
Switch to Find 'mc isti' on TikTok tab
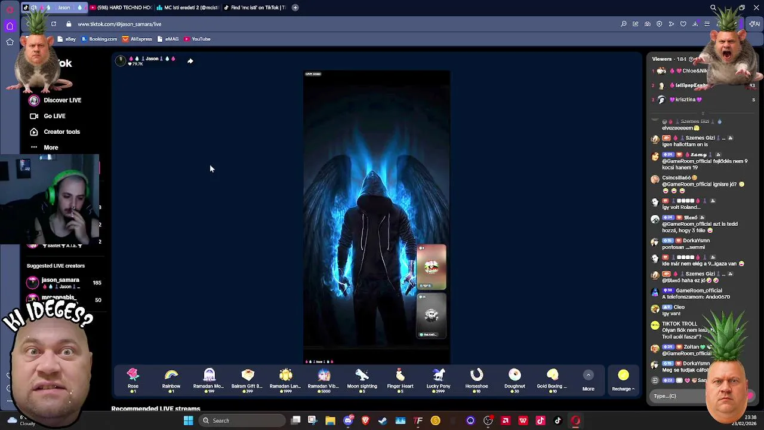(254, 7)
